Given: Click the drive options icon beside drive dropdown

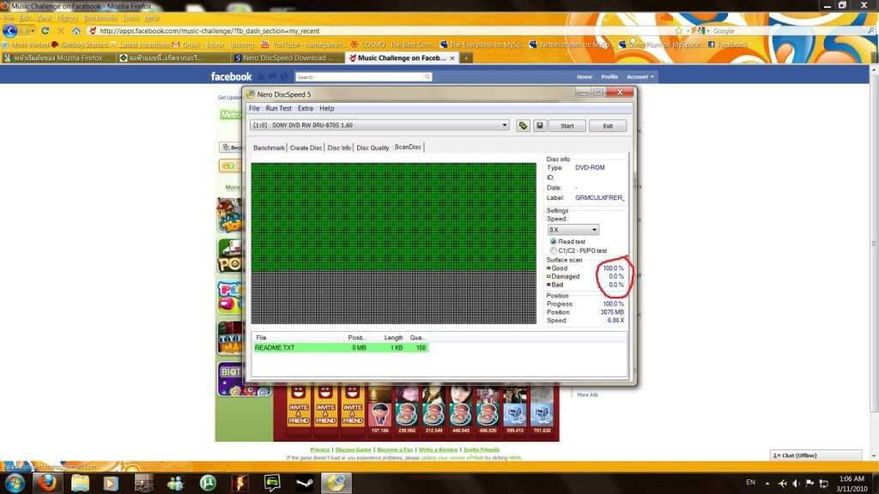Looking at the screenshot, I should tap(523, 125).
